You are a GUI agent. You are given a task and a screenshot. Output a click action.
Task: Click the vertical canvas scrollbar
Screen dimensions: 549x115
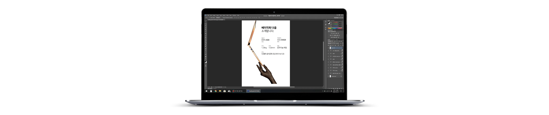[323, 51]
